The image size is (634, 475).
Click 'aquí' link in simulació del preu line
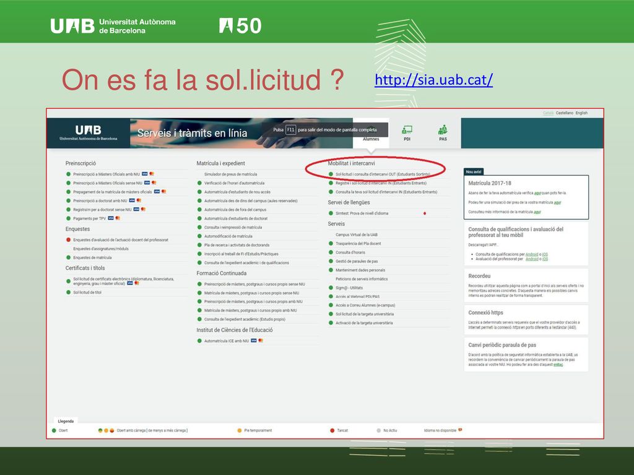pyautogui.click(x=557, y=203)
